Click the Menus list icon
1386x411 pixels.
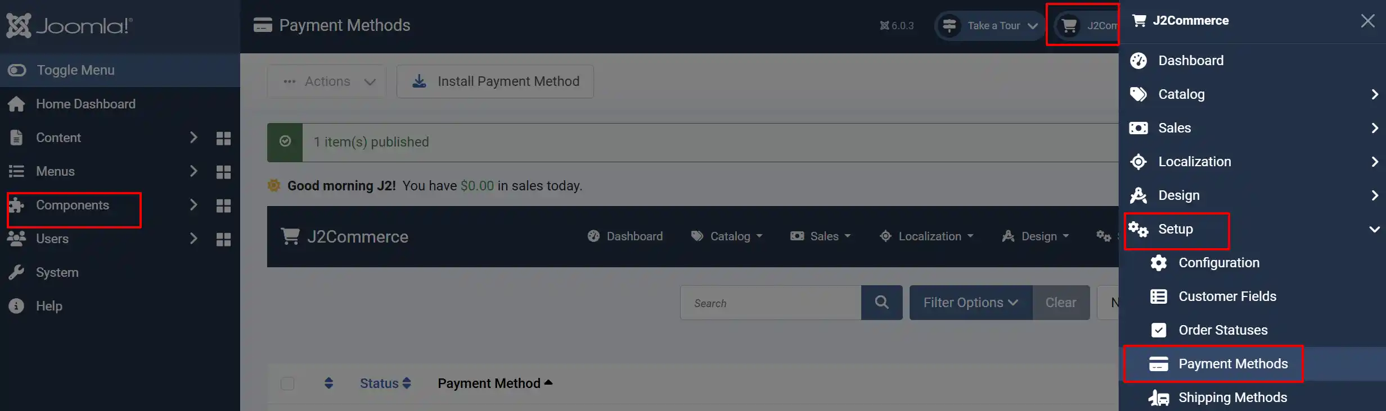[16, 171]
